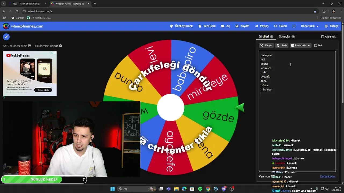Click inside the entries text box

point(297,111)
